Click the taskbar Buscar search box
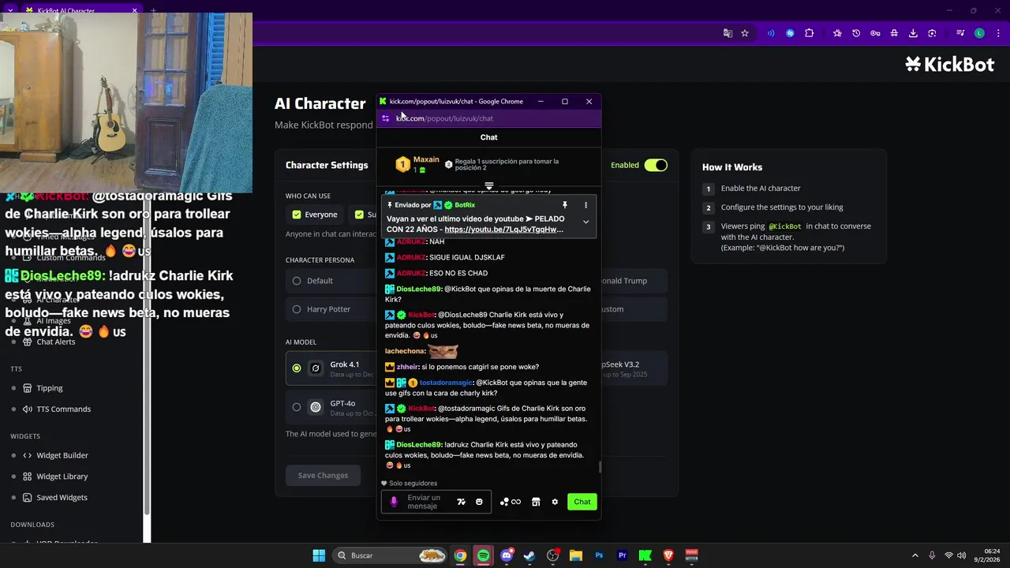1010x568 pixels. pos(391,555)
